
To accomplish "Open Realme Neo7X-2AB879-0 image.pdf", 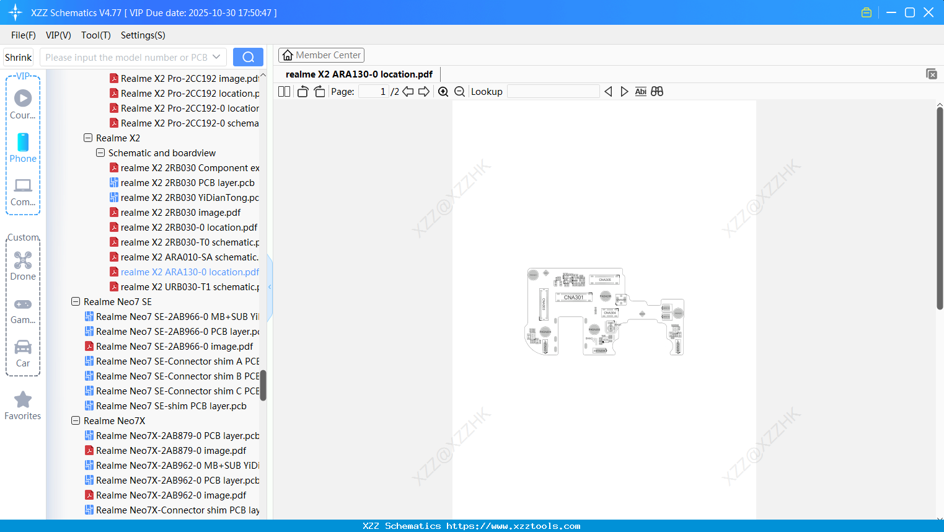I will 165,451.
